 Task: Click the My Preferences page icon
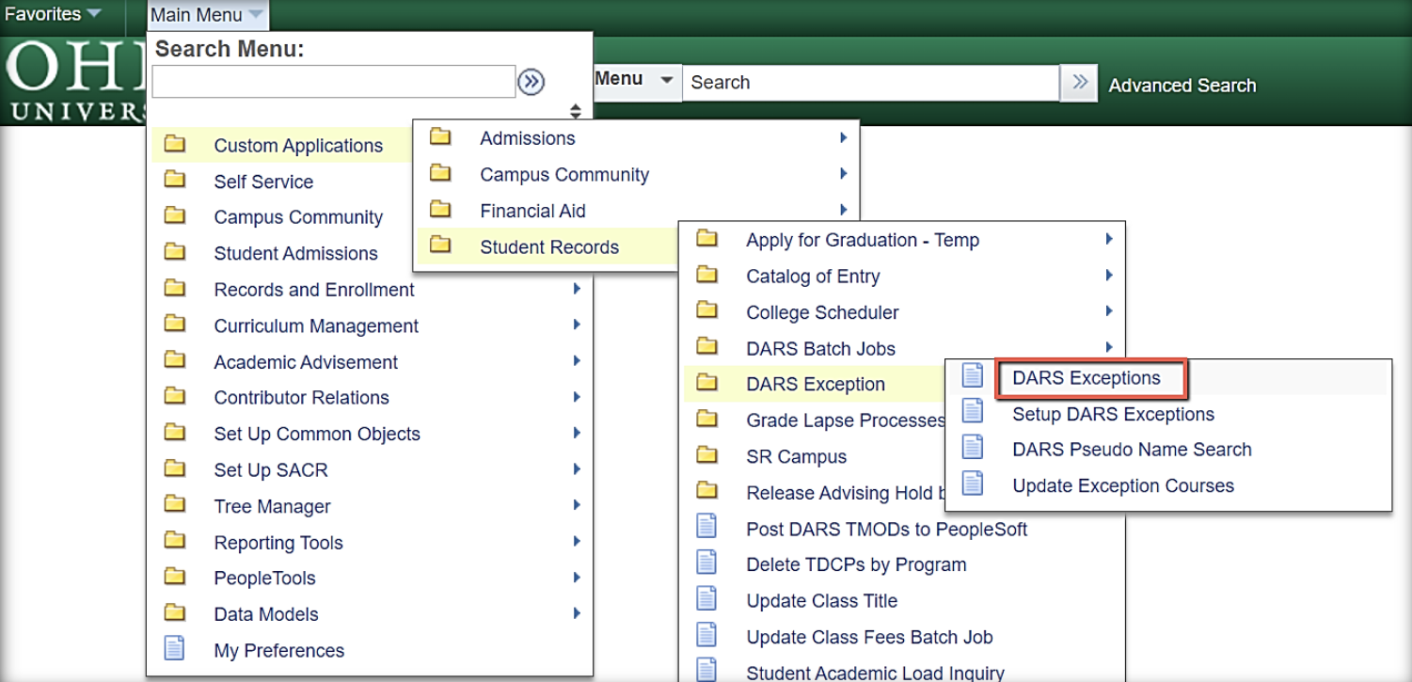coord(175,649)
